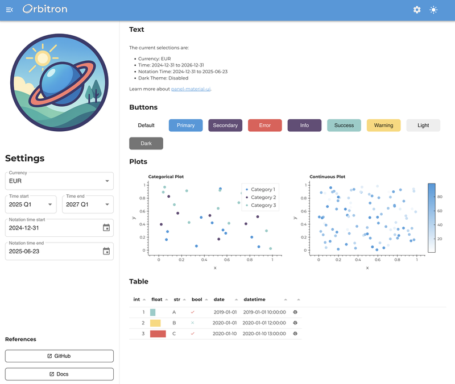This screenshot has height=384, width=455.
Task: Open calendar for Notation time start
Action: pos(106,228)
